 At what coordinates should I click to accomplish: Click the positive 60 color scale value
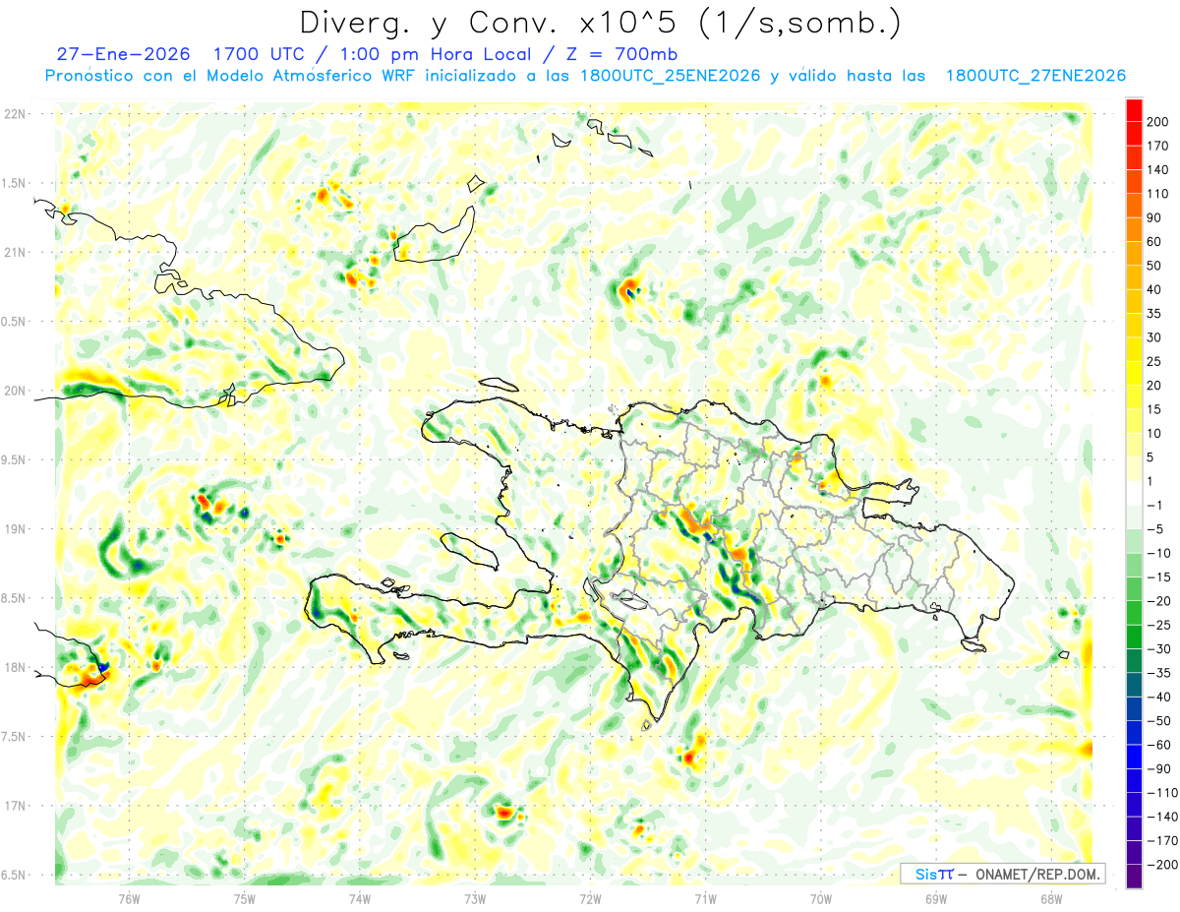tap(1154, 242)
